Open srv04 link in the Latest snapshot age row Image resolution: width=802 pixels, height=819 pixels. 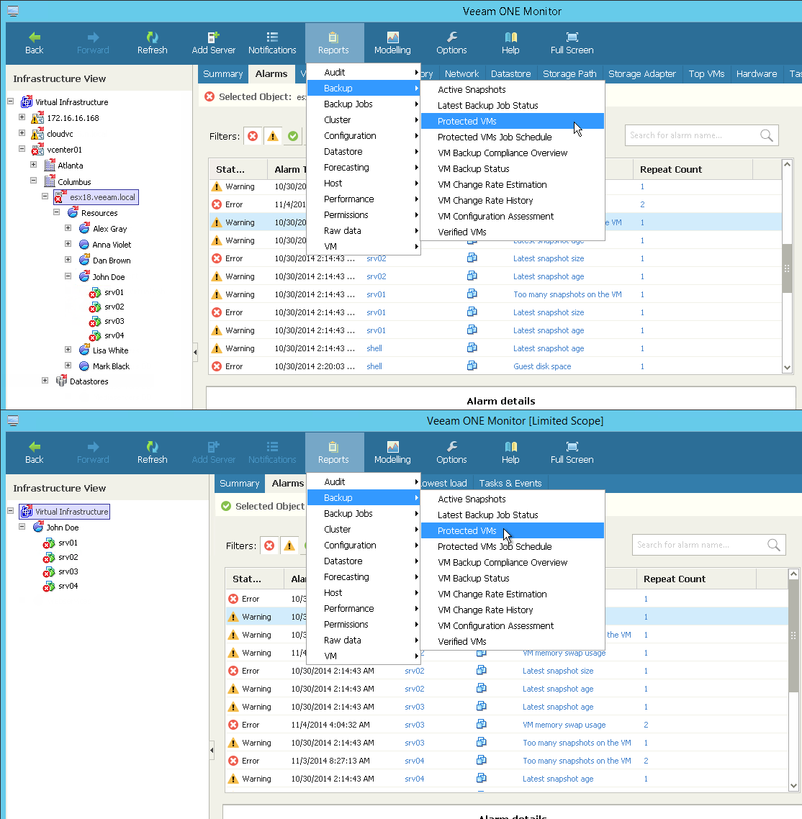point(415,778)
